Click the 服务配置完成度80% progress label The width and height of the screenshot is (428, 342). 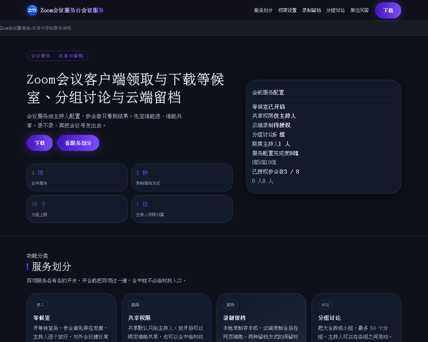(x=275, y=153)
